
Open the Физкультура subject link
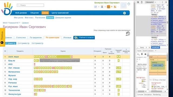pyautogui.click(x=15, y=94)
